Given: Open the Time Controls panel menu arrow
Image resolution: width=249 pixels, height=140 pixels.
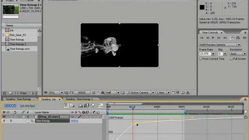Looking at the screenshot, I should tap(245, 33).
